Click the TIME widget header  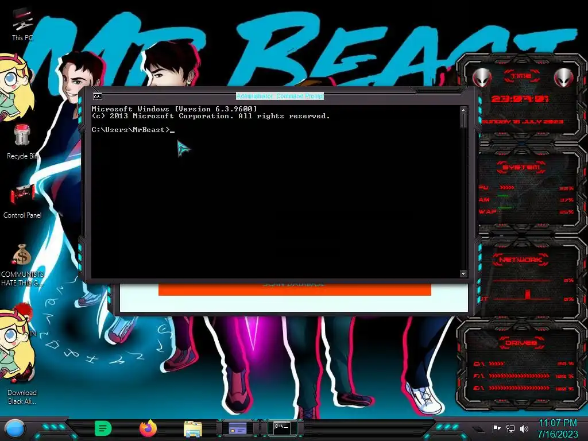(x=521, y=76)
